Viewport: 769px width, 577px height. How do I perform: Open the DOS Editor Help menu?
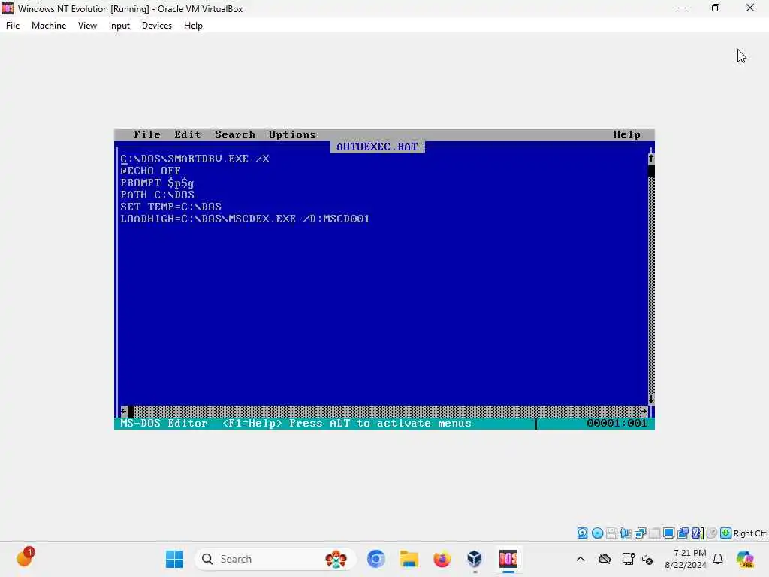coord(627,134)
